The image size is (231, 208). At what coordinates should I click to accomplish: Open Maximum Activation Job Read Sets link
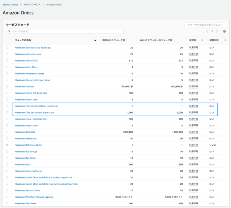32,47
